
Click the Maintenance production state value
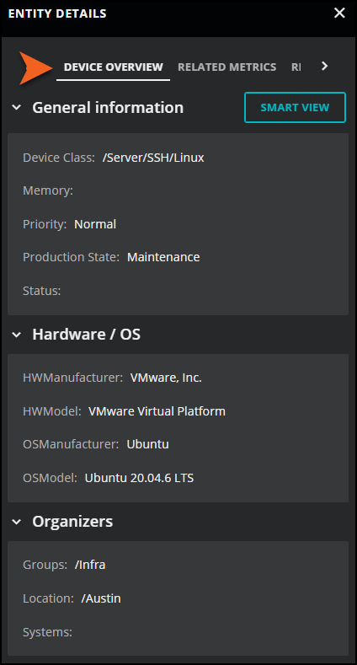click(x=163, y=257)
